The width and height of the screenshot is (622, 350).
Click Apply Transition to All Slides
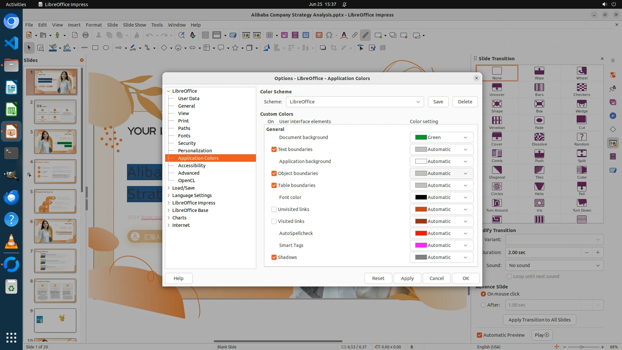[x=539, y=320]
